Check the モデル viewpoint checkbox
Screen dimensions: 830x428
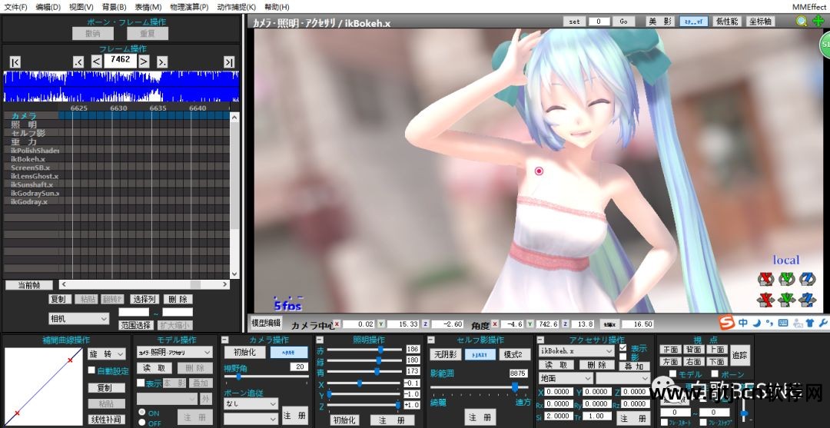tap(672, 374)
